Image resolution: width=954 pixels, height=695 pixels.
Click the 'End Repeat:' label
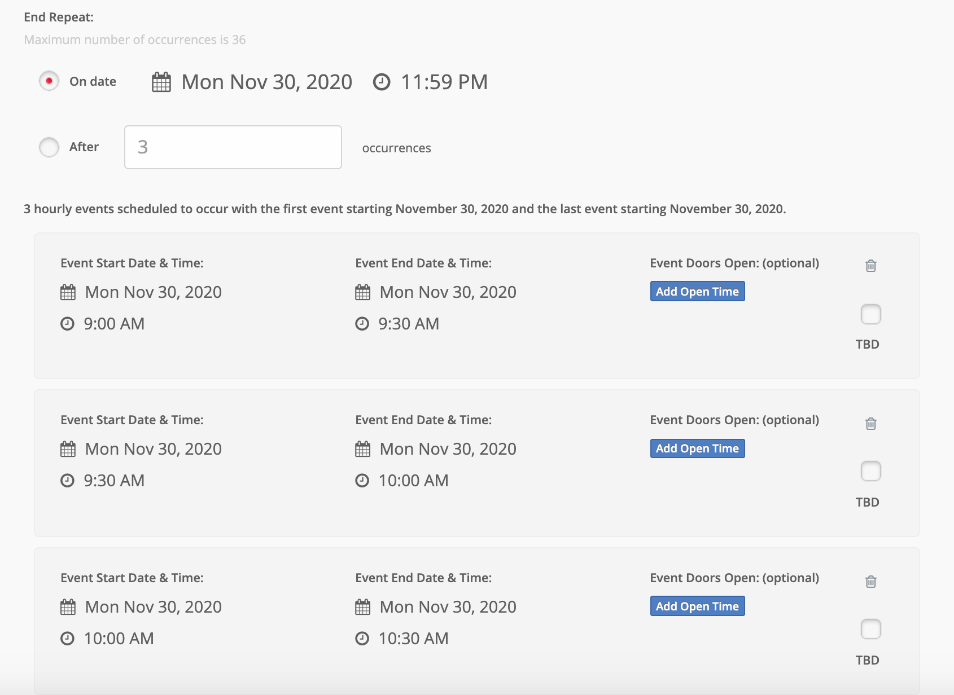(59, 17)
